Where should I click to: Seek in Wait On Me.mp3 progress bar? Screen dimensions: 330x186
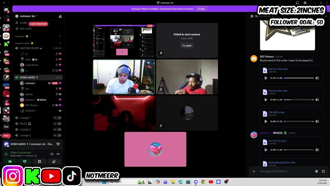click(x=299, y=78)
